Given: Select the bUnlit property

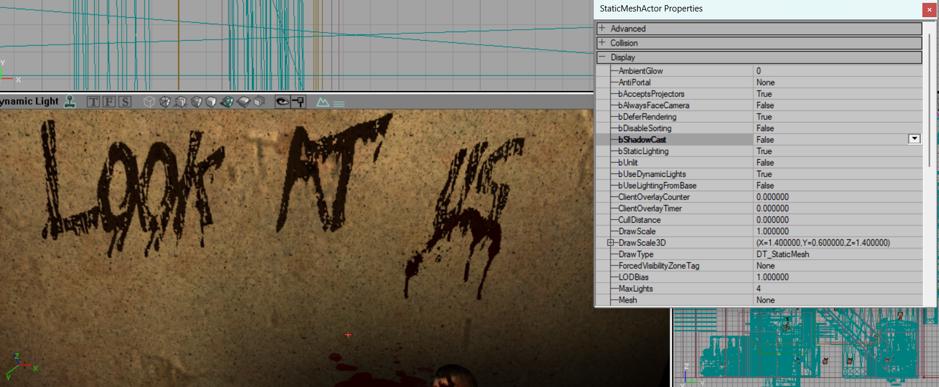Looking at the screenshot, I should pyautogui.click(x=628, y=163).
